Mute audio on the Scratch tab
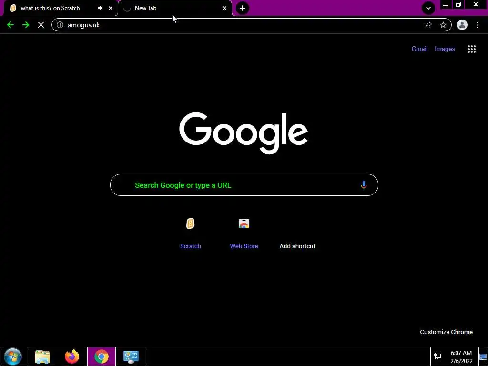 pos(100,8)
